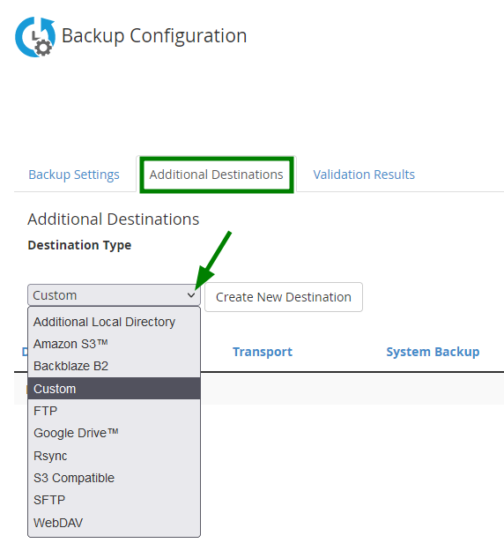Click the Backup Configuration logo icon
The image size is (504, 558).
pos(35,37)
